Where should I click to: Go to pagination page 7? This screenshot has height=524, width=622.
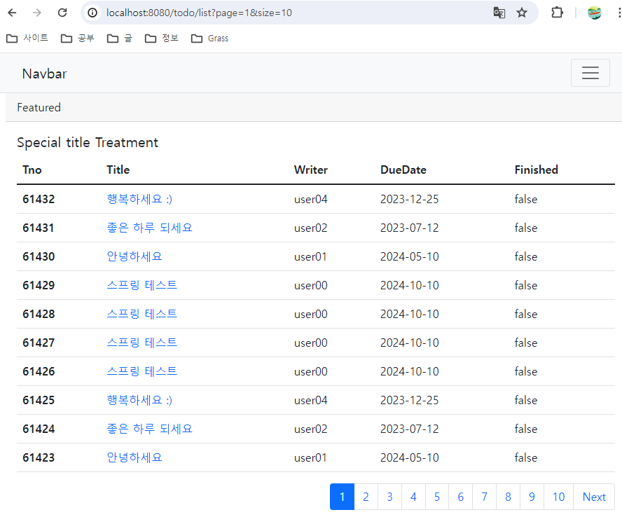pyautogui.click(x=484, y=497)
